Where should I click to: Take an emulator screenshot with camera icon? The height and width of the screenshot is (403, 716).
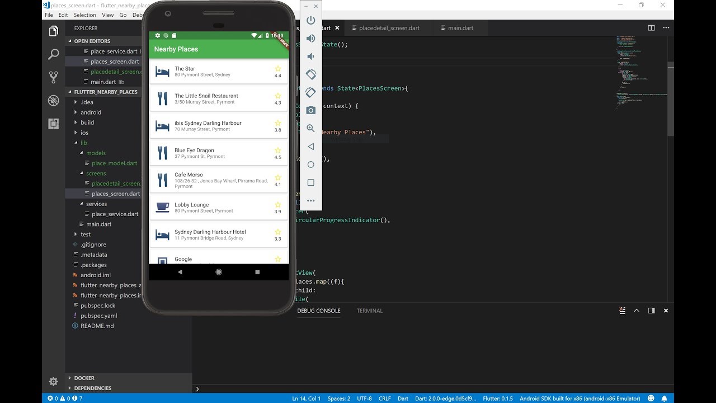click(x=311, y=110)
